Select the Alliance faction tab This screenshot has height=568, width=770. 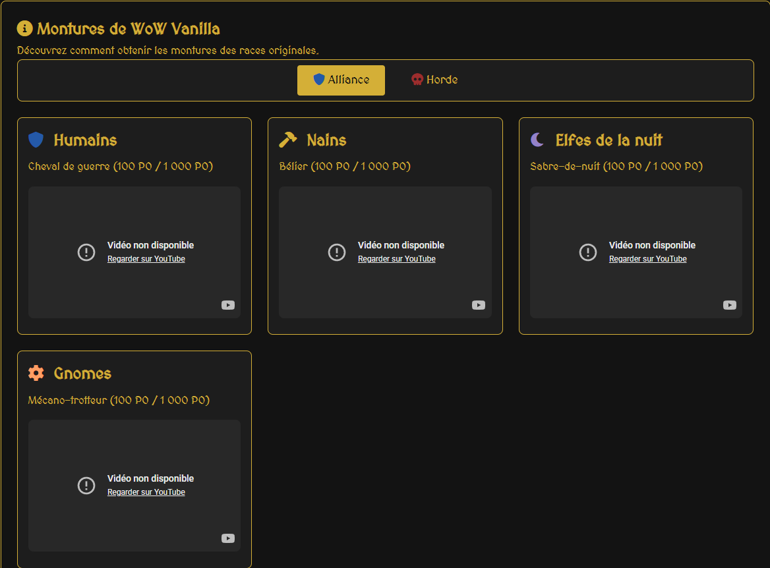click(341, 80)
